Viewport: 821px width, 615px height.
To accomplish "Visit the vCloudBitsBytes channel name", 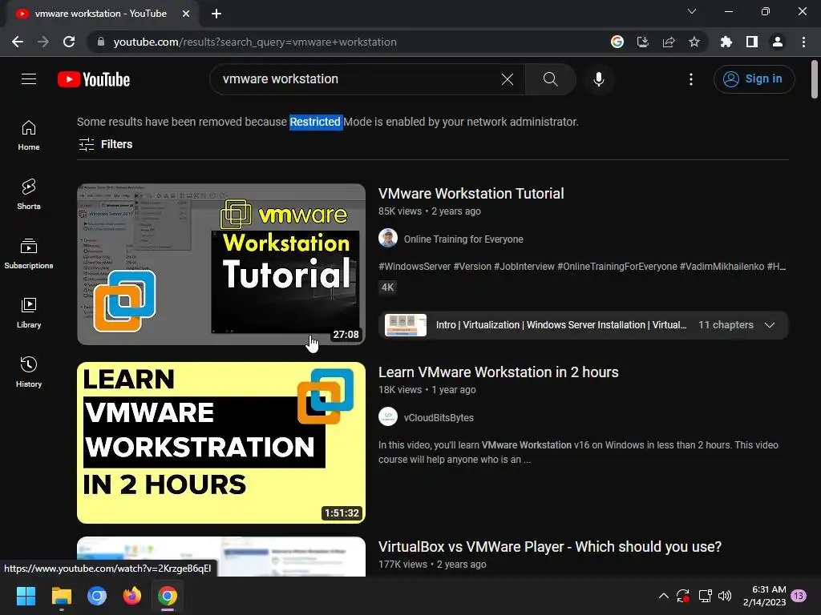I will 439,418.
